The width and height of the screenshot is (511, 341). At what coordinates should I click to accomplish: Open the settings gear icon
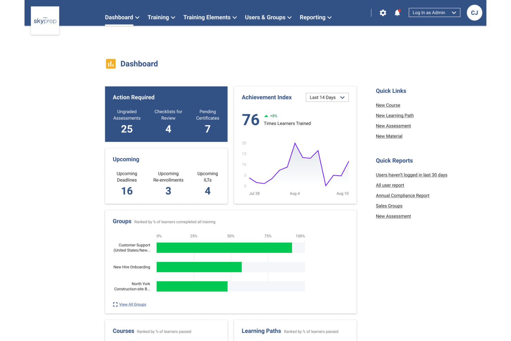point(383,12)
